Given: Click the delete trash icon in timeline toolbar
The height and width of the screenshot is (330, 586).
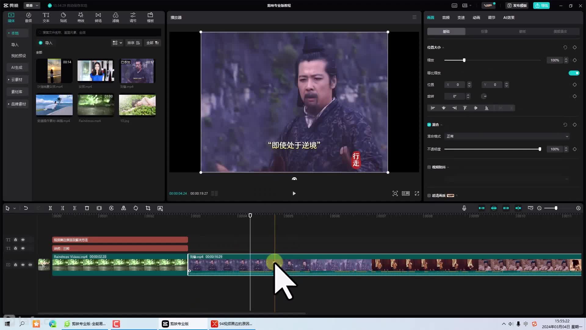Looking at the screenshot, I should click(87, 208).
